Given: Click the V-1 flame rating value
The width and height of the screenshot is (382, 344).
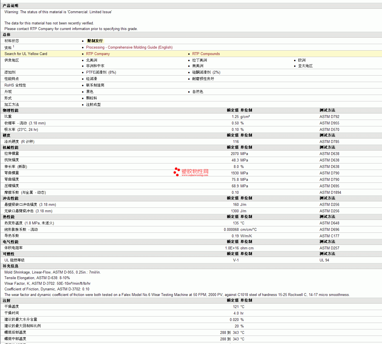Looking at the screenshot, I should [x=236, y=260].
